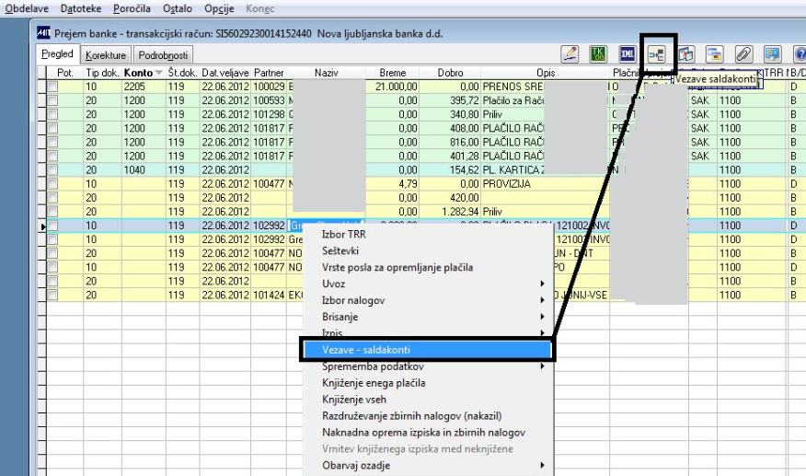Image resolution: width=806 pixels, height=476 pixels.
Task: Click the Opis column header
Action: click(546, 73)
